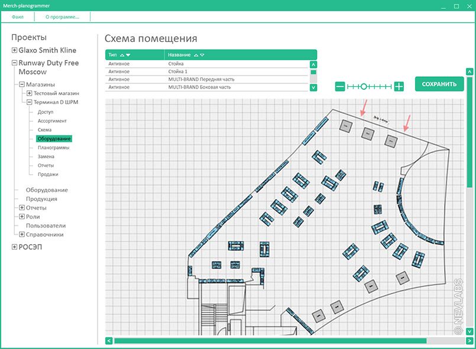476x349 pixels.
Task: Expand the Glaxo Smith Kline project
Action: 15,51
